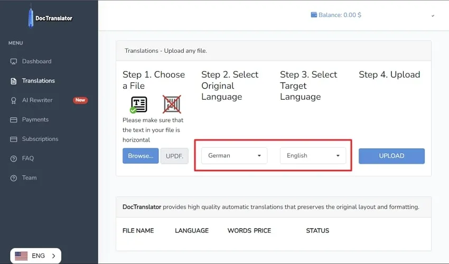Click the 'Step 2. Select Original Language' heading

[230, 86]
